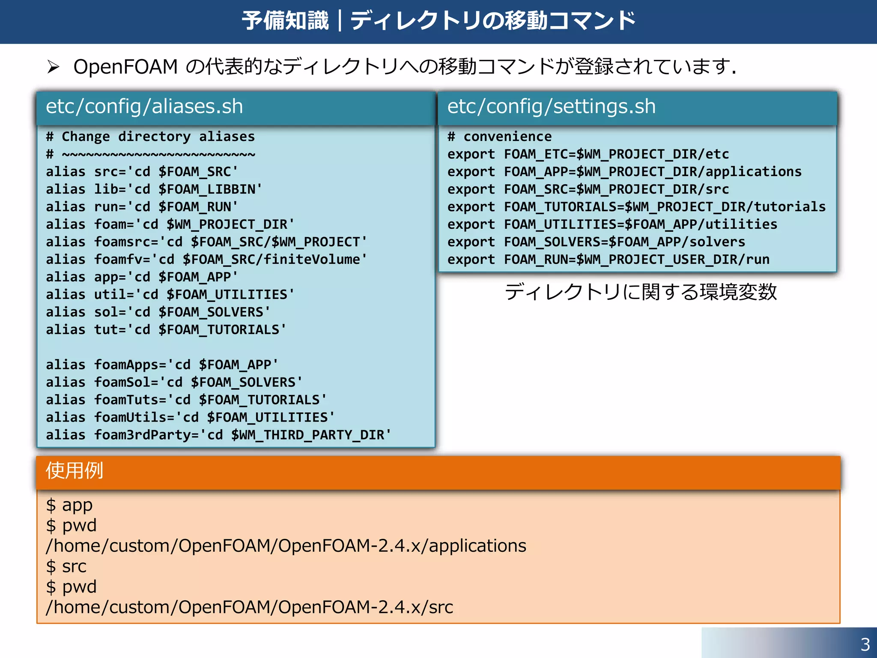
Task: Click the alias run='cd $FOAM_RUN' line
Action: 142,207
